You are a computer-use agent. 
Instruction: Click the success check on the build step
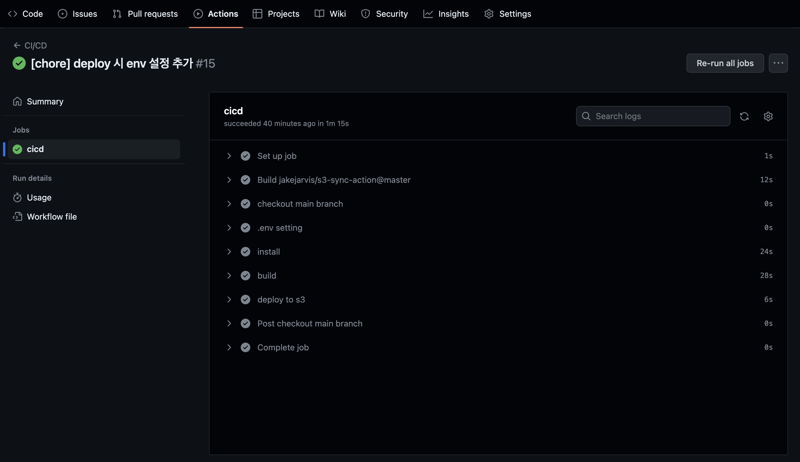246,275
